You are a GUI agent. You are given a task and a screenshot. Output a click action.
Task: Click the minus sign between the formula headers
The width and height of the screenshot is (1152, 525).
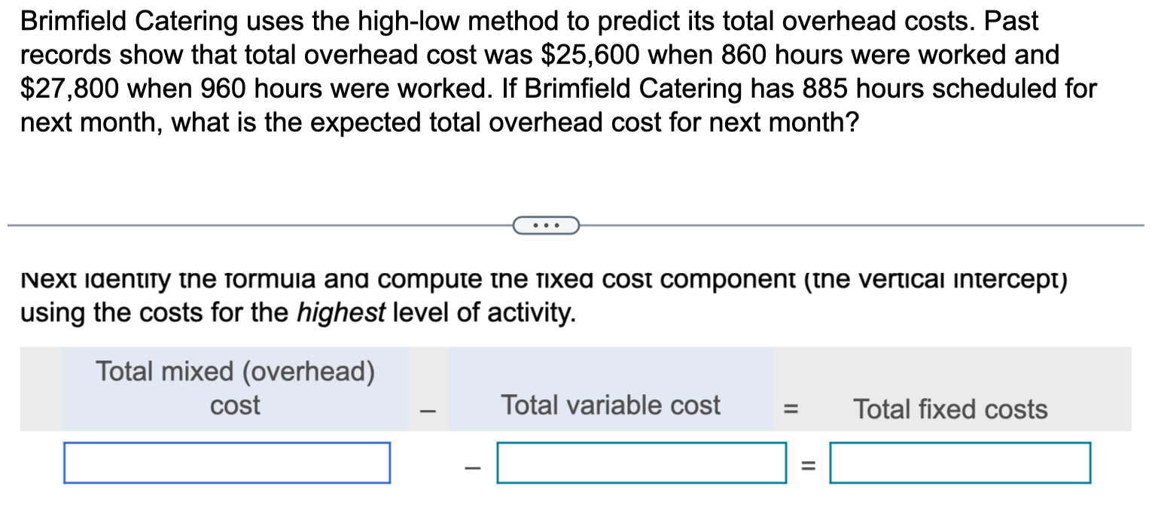tap(428, 409)
